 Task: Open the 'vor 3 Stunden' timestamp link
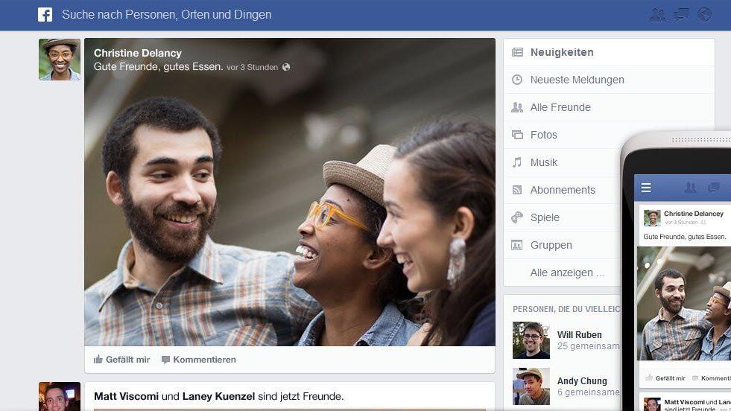pos(252,67)
